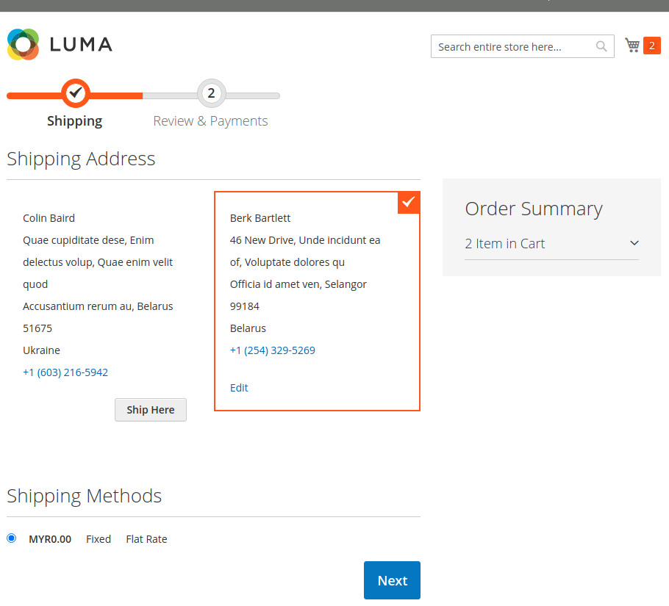The height and width of the screenshot is (606, 669).
Task: Select the Shipping step label
Action: 74,121
